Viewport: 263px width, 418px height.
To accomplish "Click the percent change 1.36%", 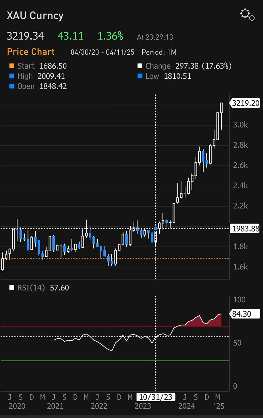I will 110,36.
